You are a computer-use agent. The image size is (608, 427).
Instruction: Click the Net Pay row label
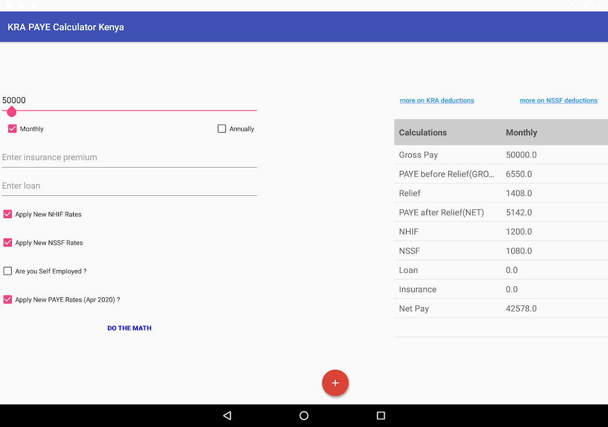pyautogui.click(x=414, y=309)
